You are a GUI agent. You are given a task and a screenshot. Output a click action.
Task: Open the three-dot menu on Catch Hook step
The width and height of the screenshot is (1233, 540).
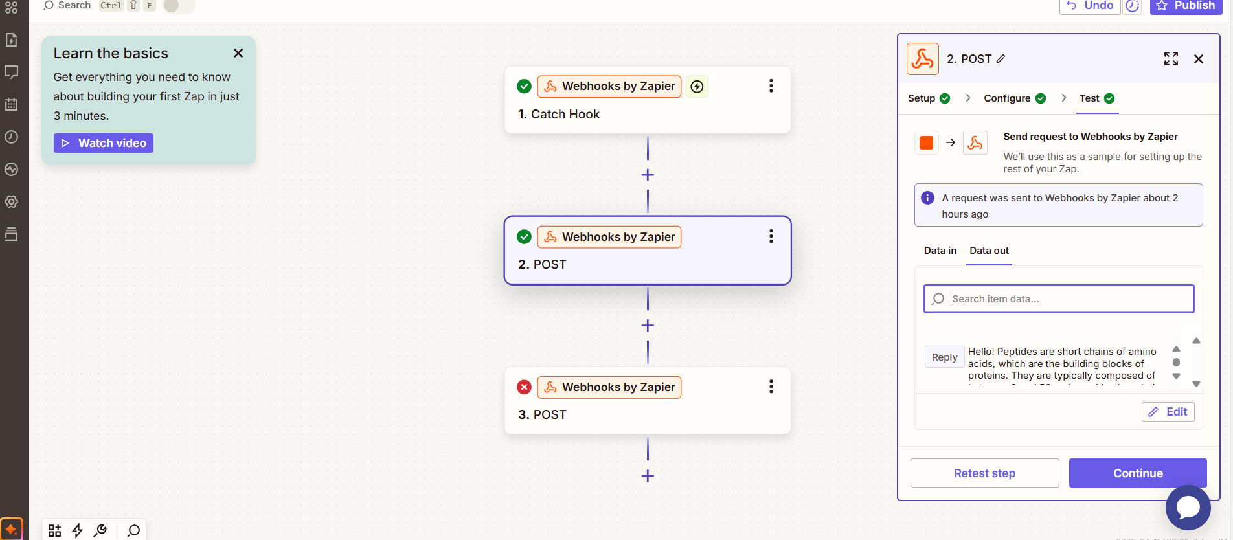[x=771, y=86]
